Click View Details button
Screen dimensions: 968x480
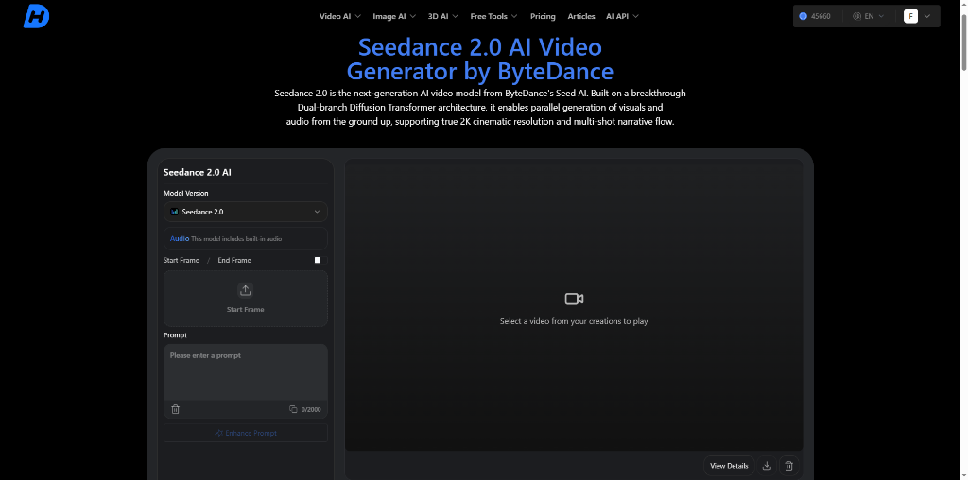tap(729, 466)
